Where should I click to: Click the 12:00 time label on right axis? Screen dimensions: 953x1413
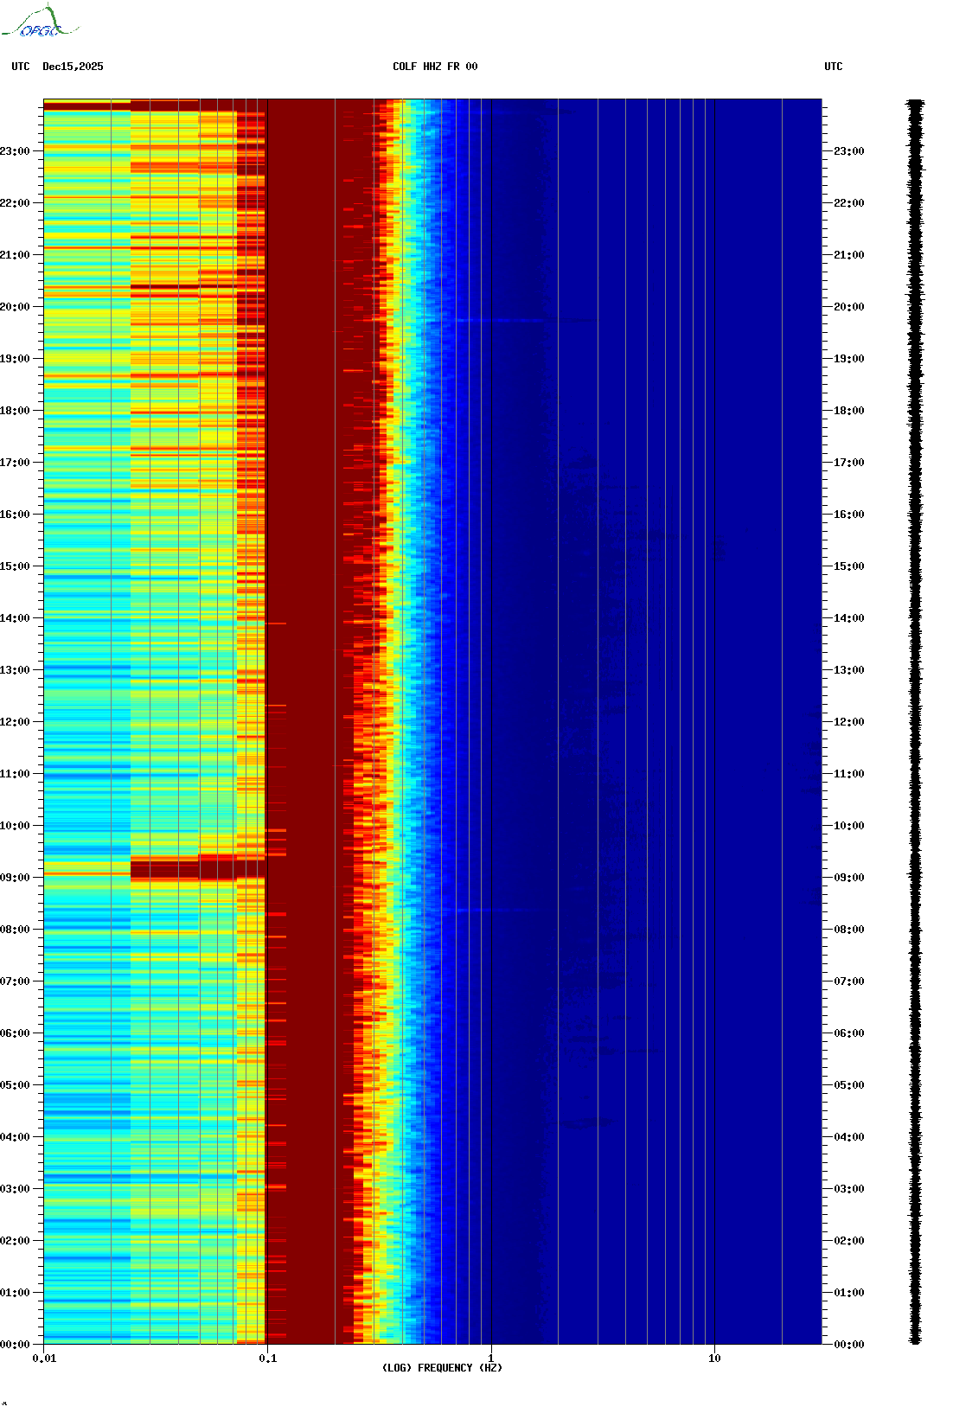tap(848, 722)
